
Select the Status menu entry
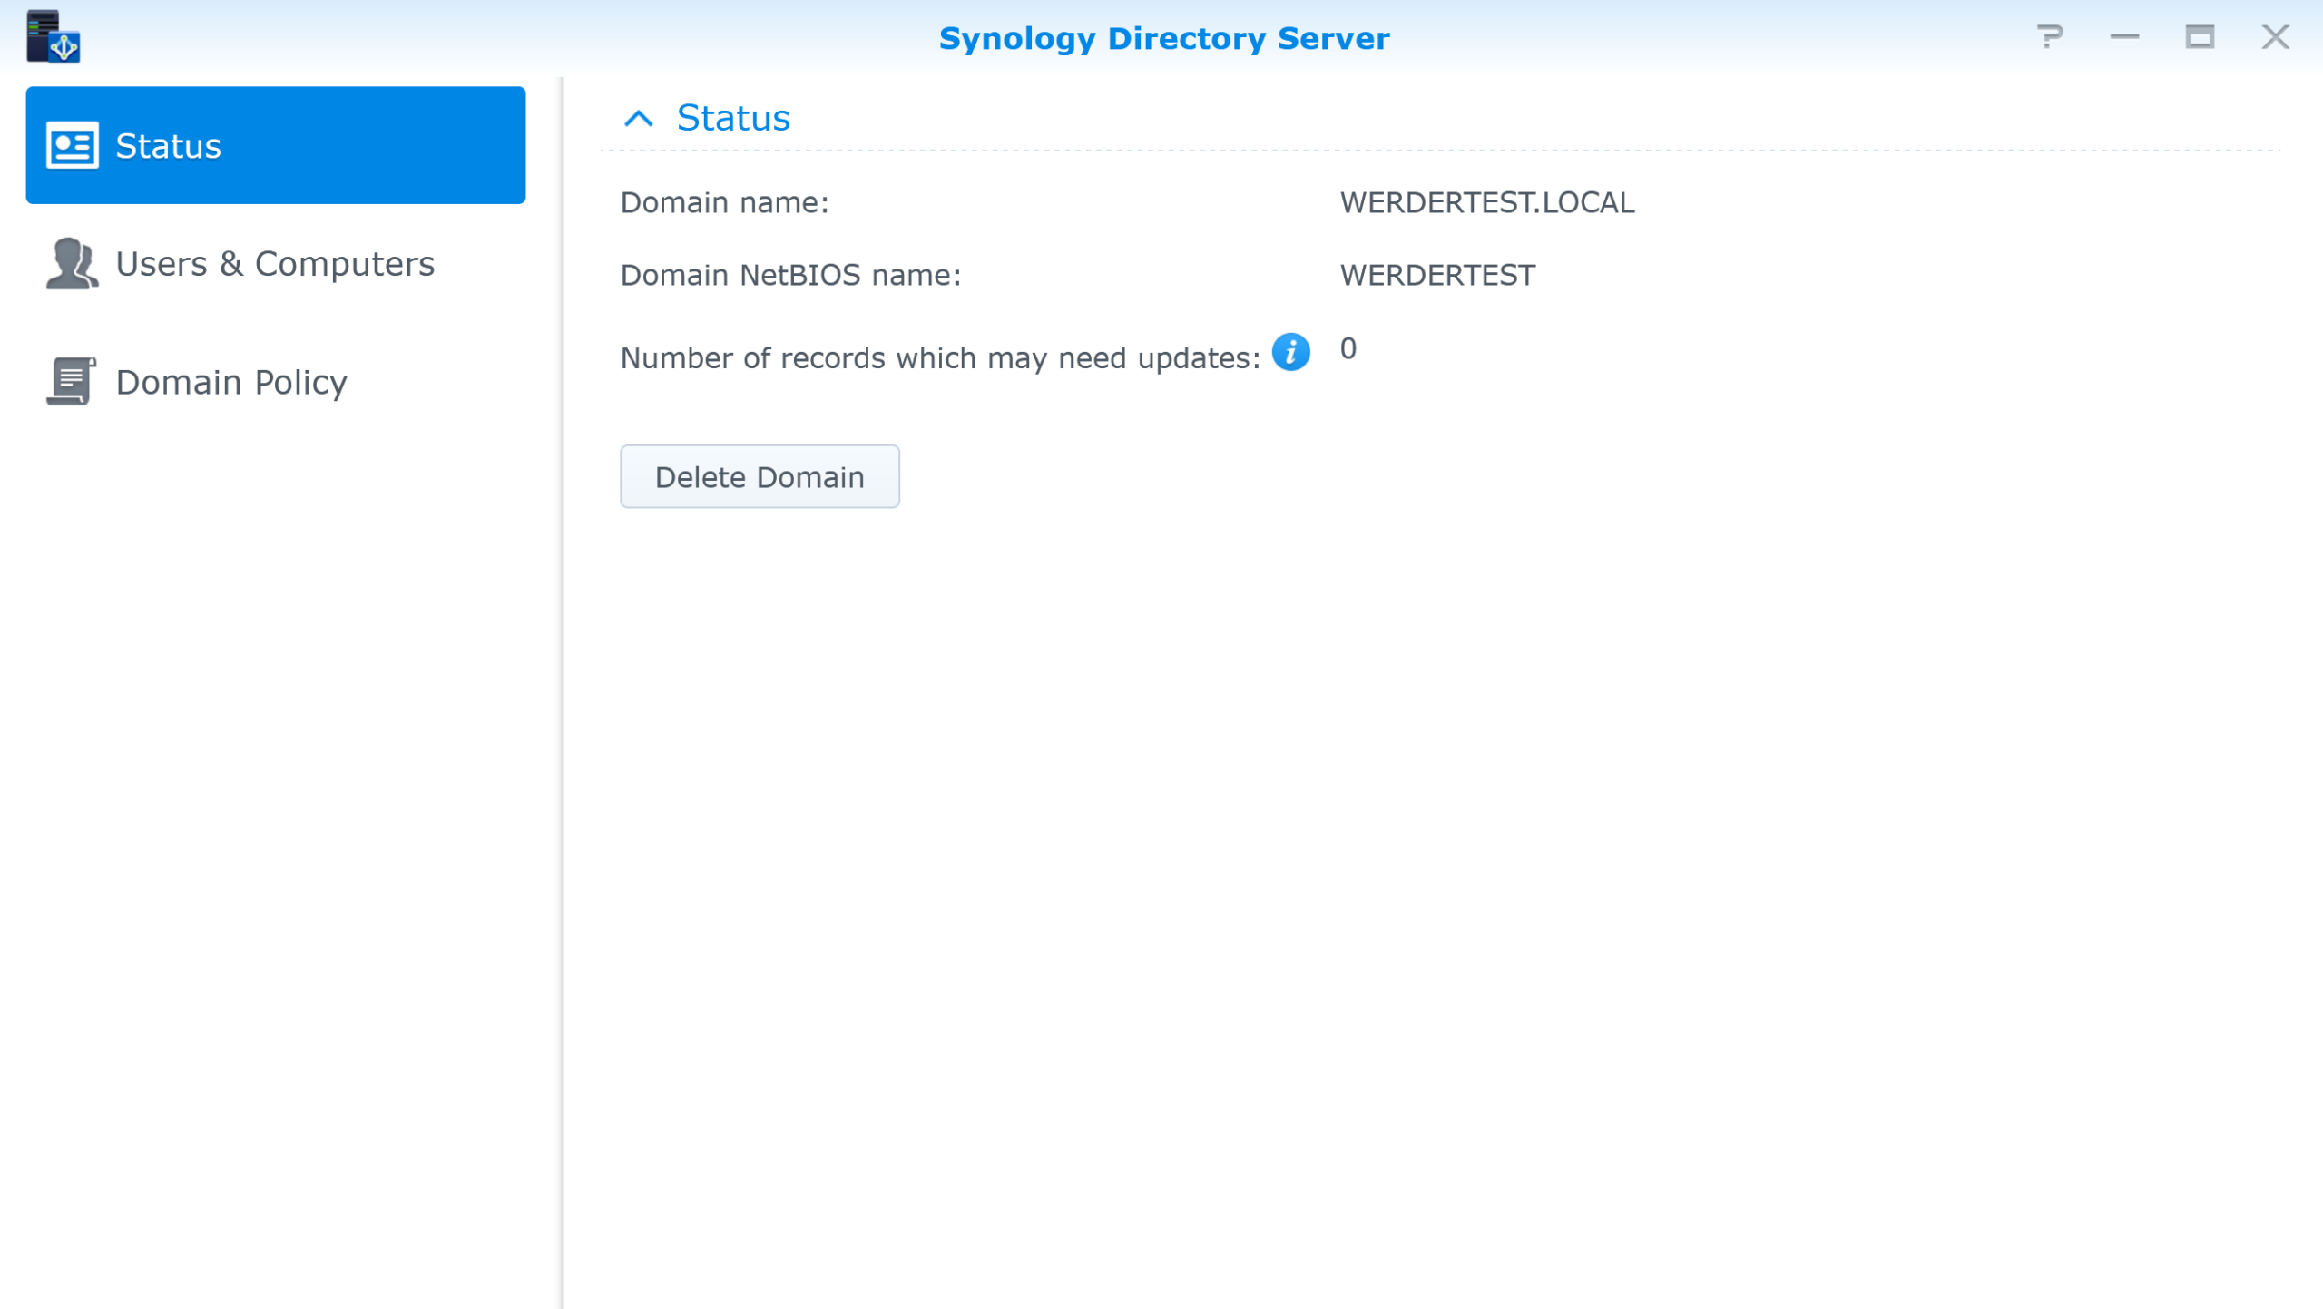coord(169,145)
